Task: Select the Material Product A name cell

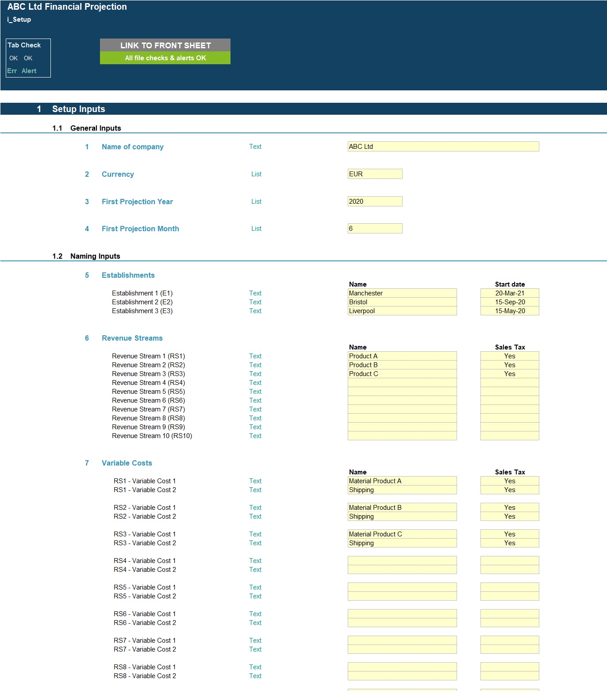Action: 402,481
